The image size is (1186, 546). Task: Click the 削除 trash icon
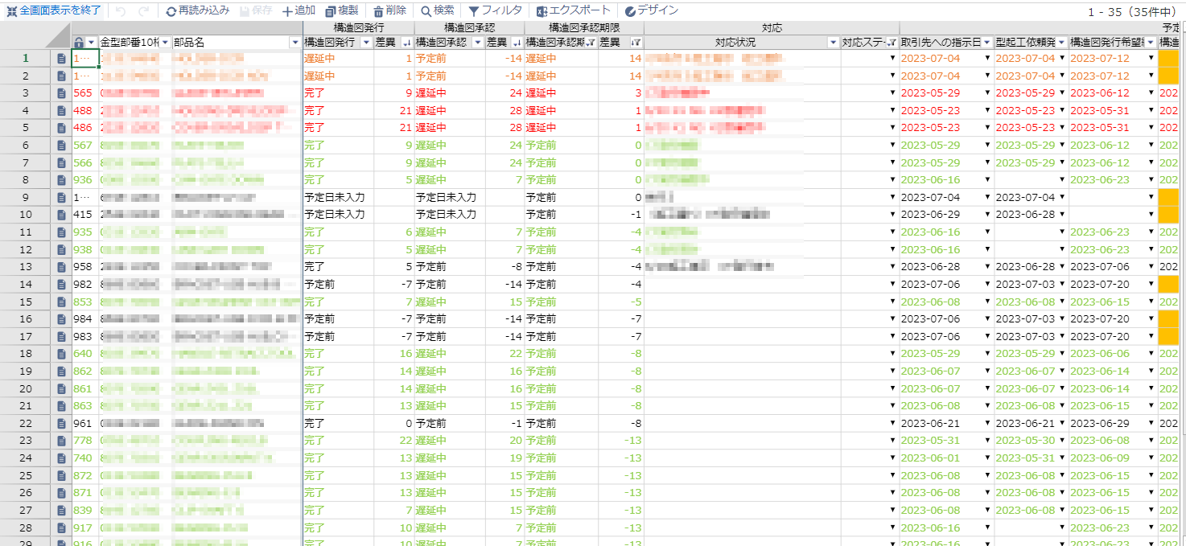click(378, 11)
